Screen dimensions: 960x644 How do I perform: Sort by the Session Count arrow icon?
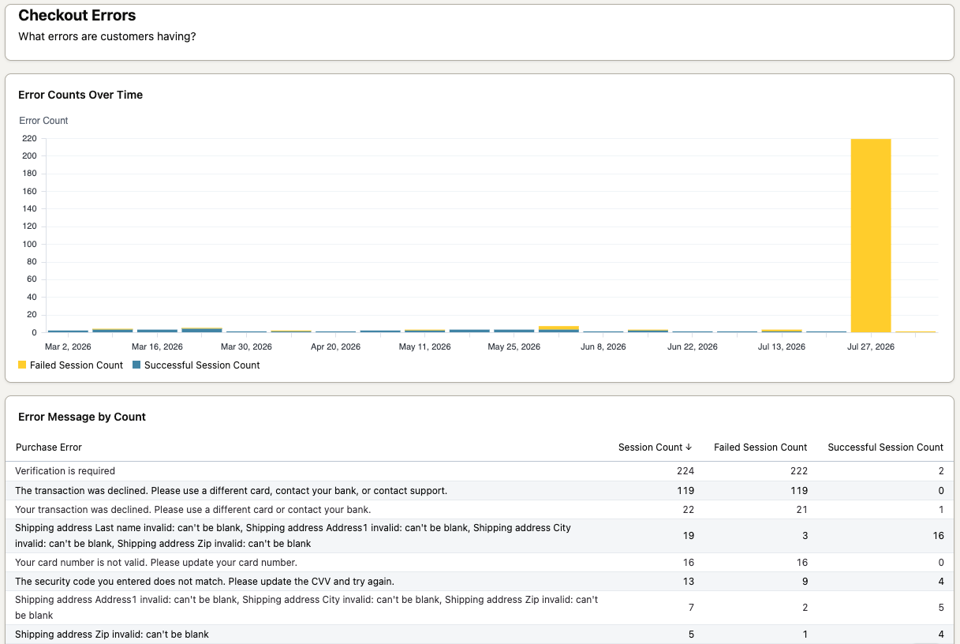(689, 447)
